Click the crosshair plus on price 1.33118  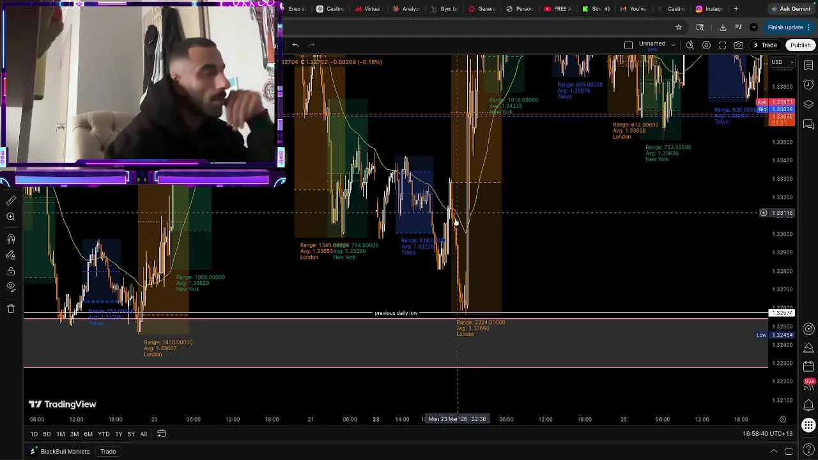pyautogui.click(x=763, y=213)
